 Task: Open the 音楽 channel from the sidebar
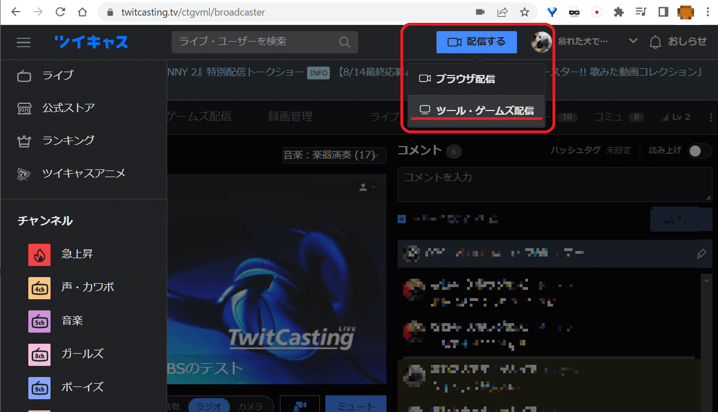click(39, 320)
